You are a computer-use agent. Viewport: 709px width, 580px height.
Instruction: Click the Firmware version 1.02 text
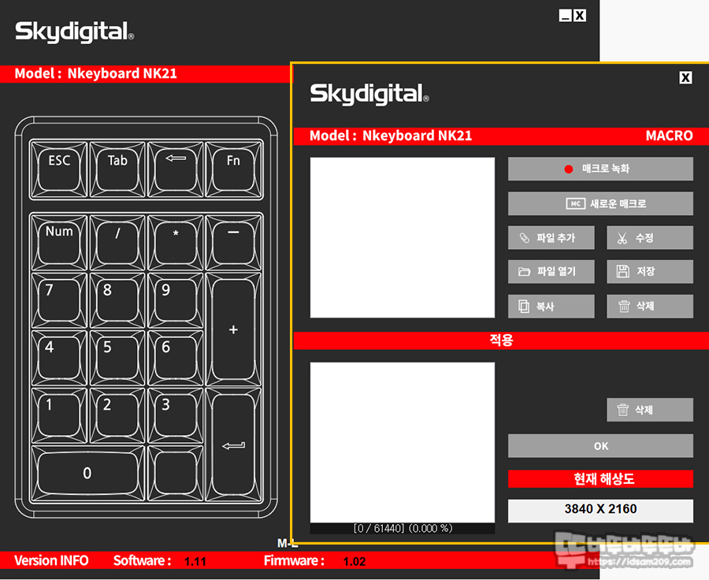coord(354,561)
